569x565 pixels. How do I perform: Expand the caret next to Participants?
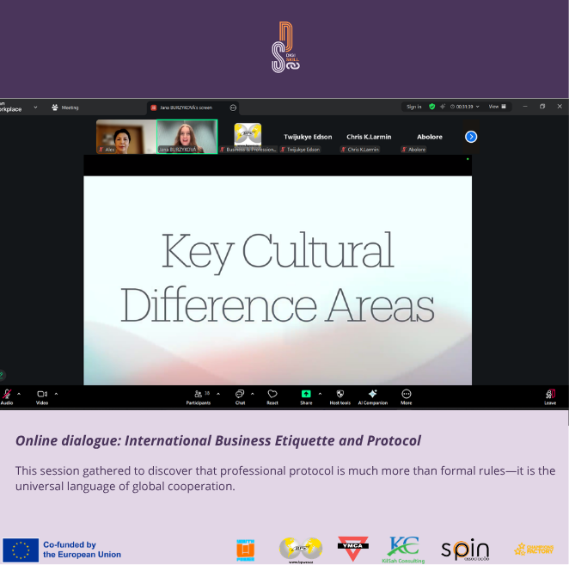tap(218, 394)
